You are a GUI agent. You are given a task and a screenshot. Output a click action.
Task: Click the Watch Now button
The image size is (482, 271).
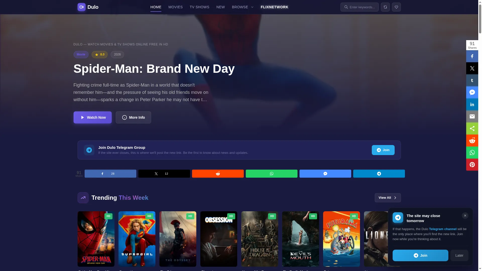point(93,117)
